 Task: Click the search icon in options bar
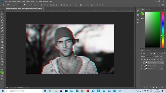pos(159,5)
